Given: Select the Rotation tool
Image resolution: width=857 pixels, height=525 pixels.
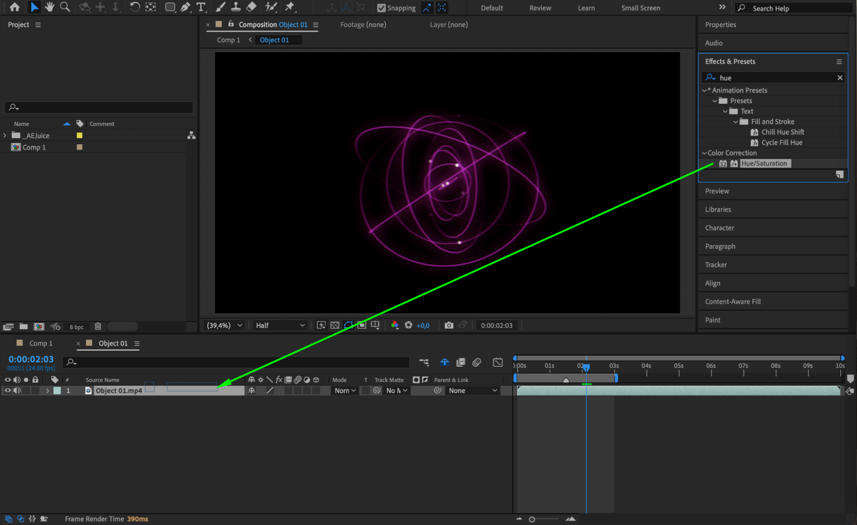Looking at the screenshot, I should 135,7.
